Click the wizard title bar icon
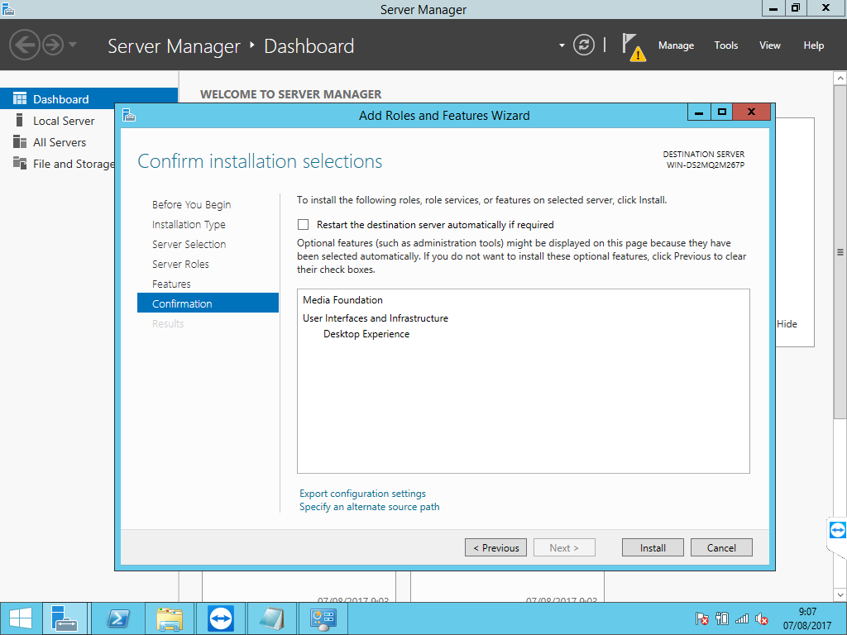This screenshot has width=847, height=635. click(x=128, y=115)
